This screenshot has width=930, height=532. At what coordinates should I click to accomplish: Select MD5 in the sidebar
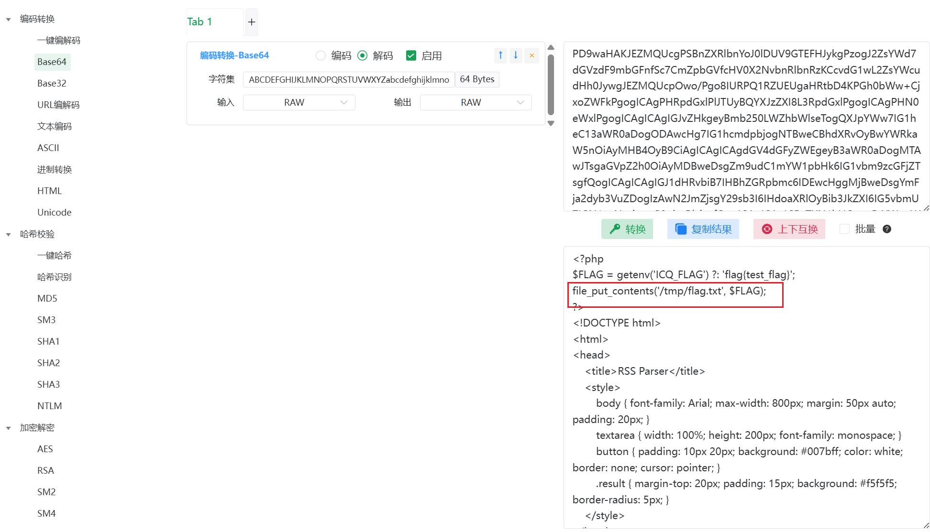[x=47, y=299]
